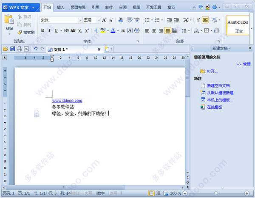Expand the 新建文档 task pane dropdown
This screenshot has width=255, height=198.
coord(230,48)
